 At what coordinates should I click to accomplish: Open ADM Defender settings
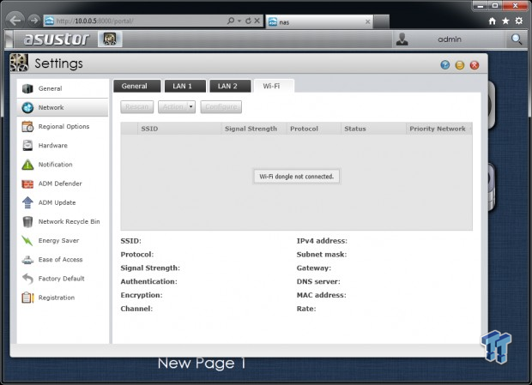63,183
